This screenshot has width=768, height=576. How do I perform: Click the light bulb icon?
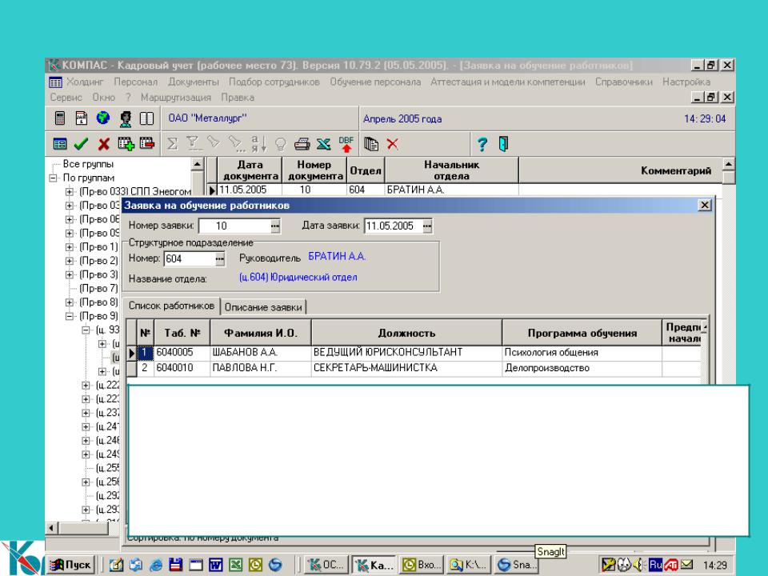pos(280,144)
